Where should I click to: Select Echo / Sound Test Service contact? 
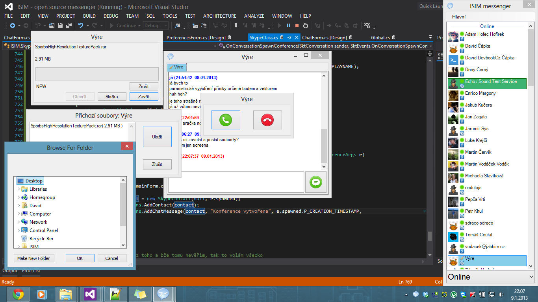(487, 83)
